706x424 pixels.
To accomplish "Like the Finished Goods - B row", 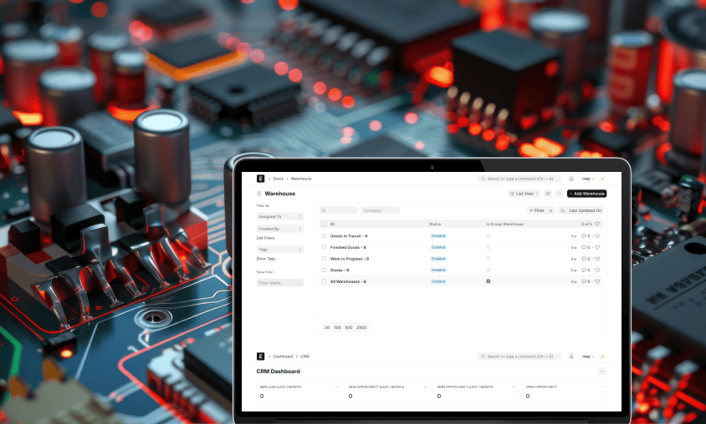I will pos(597,248).
